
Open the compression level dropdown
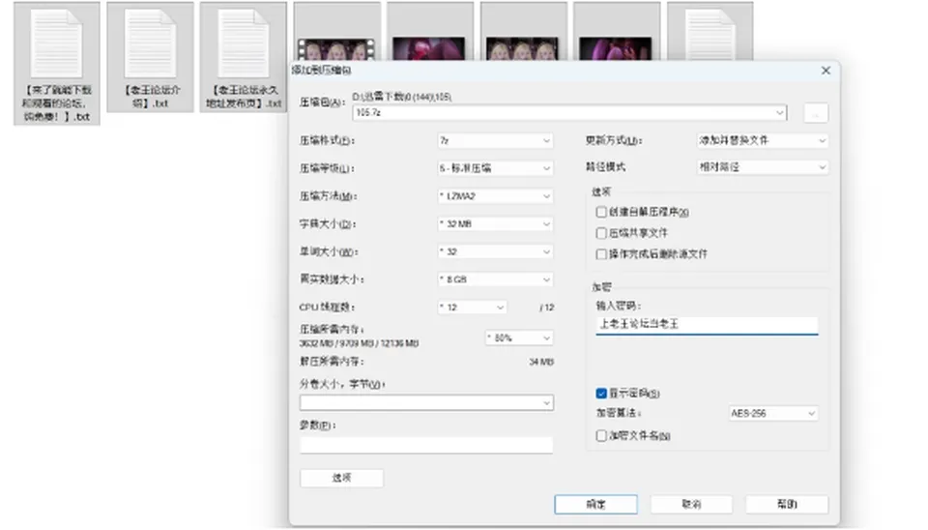(x=495, y=168)
